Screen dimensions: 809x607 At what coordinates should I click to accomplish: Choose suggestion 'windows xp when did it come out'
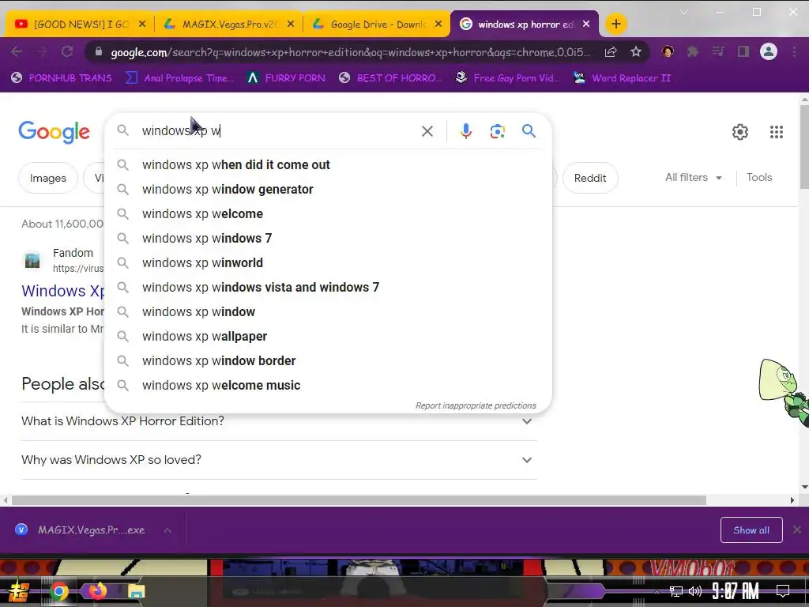pos(328,164)
